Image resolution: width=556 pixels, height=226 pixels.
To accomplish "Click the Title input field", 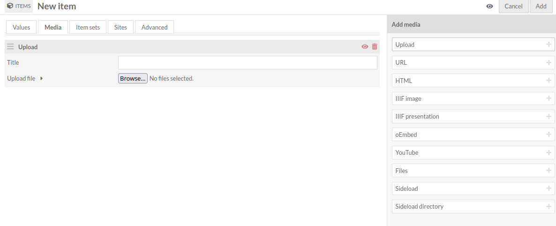I will [x=248, y=62].
